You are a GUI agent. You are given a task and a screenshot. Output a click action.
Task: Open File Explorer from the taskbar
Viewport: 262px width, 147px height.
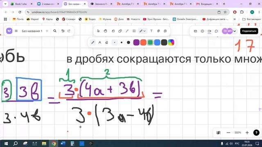click(x=44, y=143)
